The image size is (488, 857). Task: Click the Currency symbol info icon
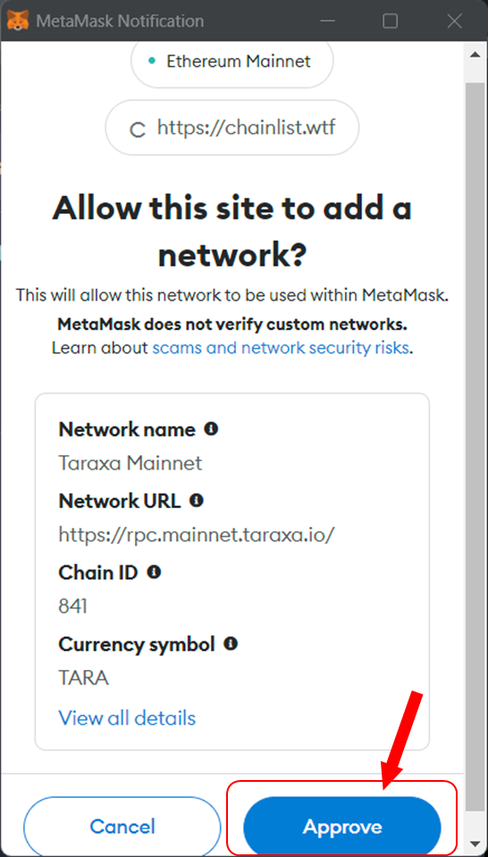(x=231, y=644)
